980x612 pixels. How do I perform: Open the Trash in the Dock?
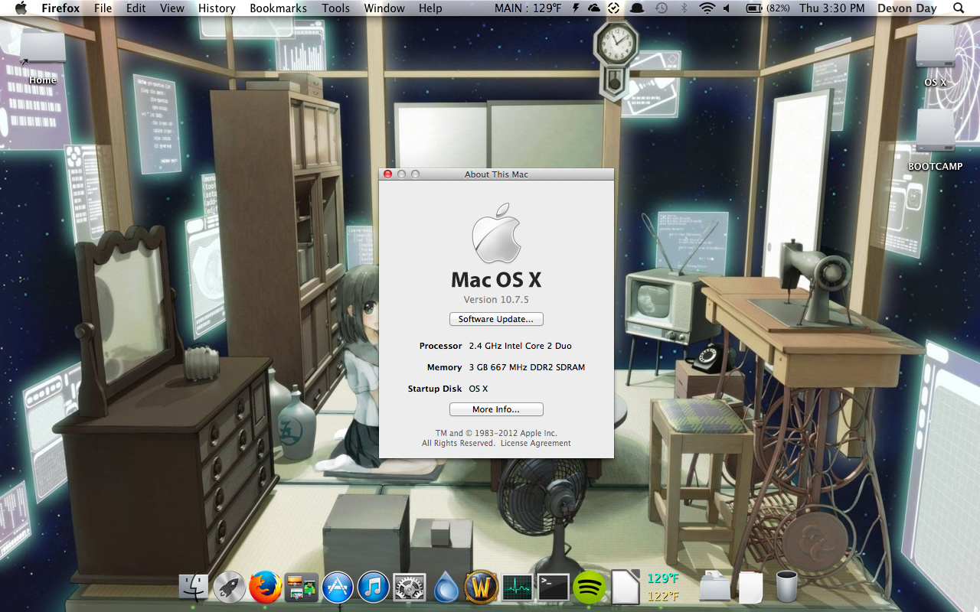786,587
